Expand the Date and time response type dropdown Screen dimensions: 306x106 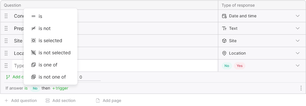pos(298,16)
